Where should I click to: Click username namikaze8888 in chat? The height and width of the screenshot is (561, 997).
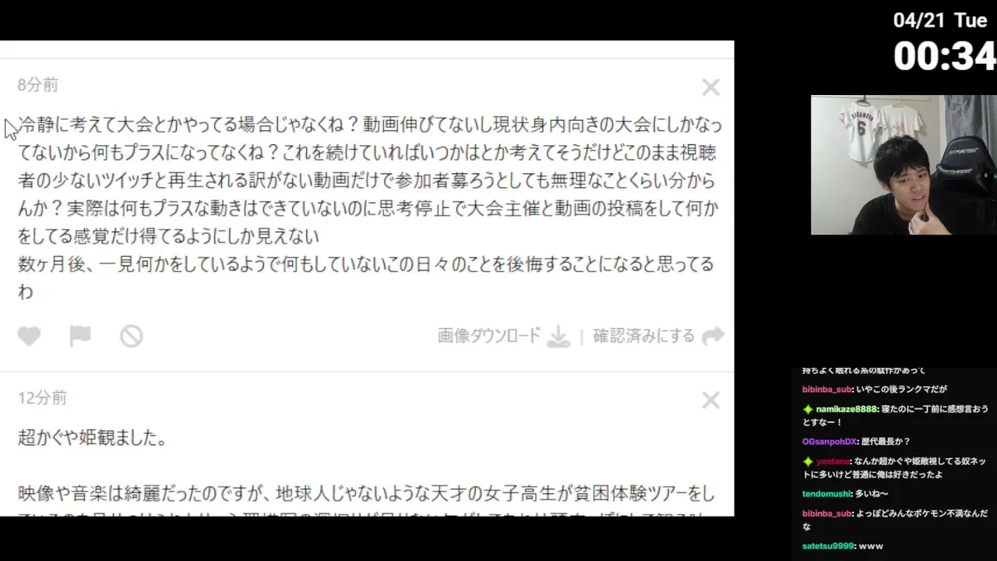pyautogui.click(x=846, y=409)
